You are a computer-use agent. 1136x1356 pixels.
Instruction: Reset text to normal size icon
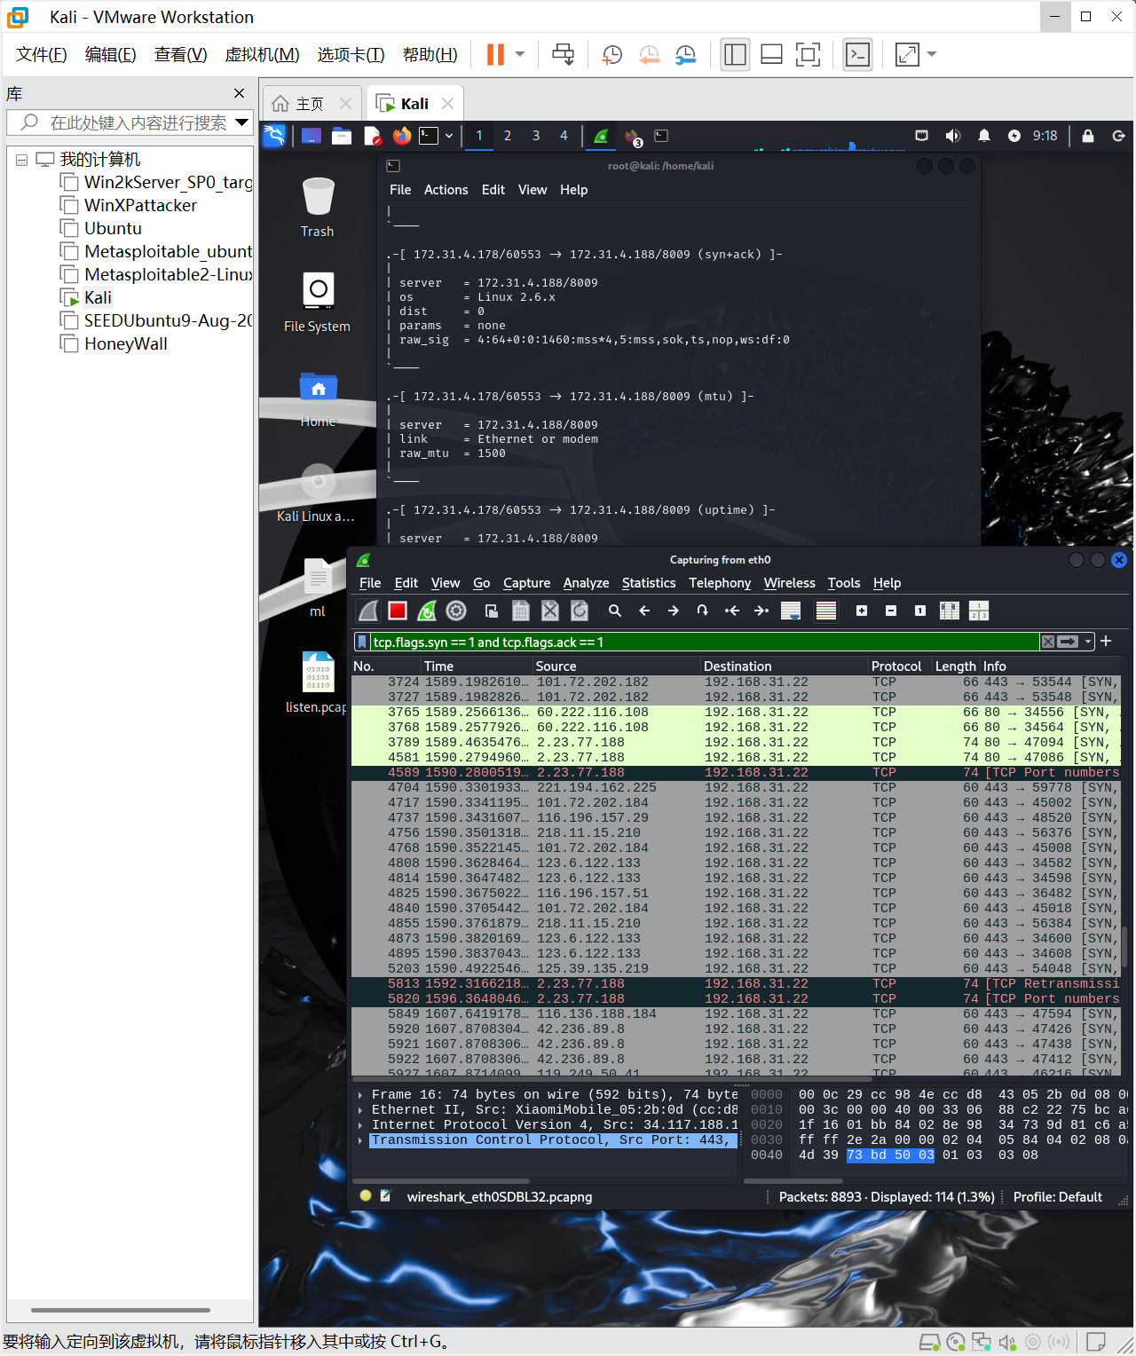point(920,611)
